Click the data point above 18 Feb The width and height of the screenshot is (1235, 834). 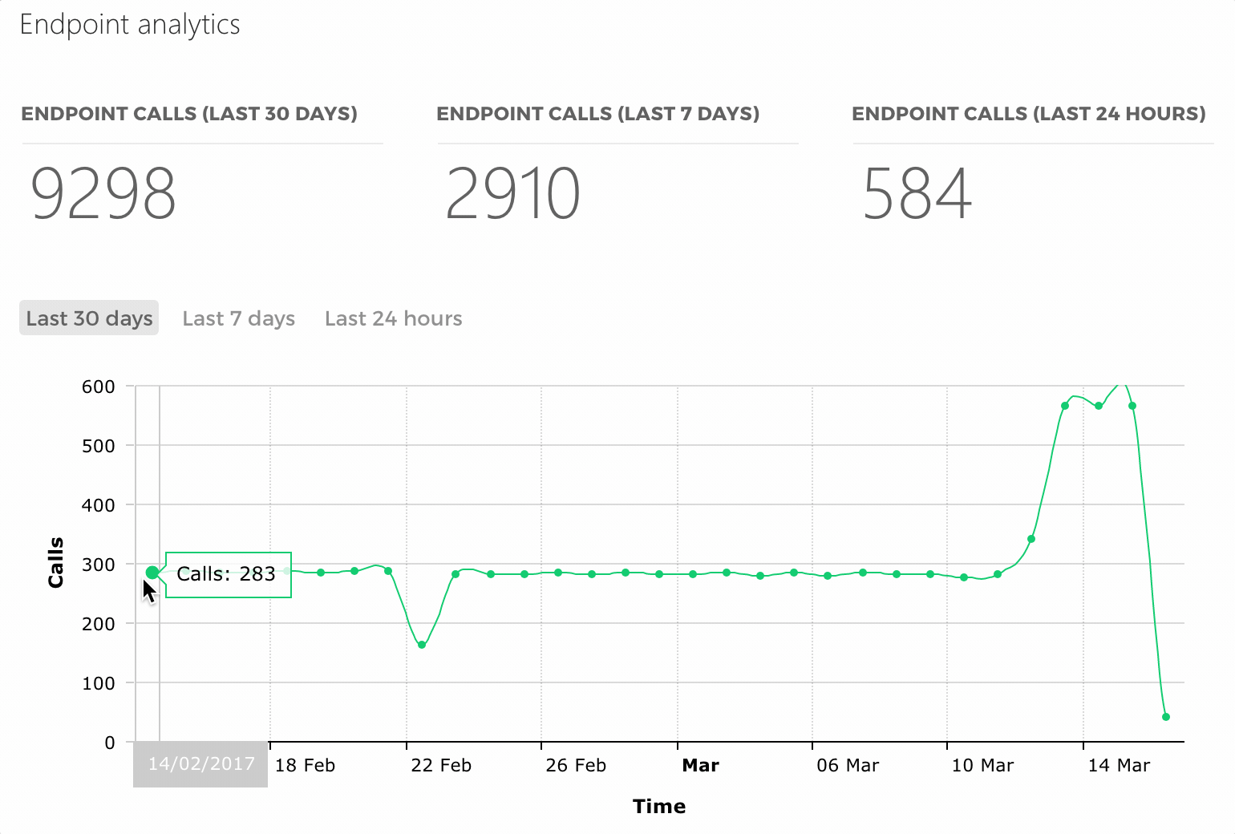point(320,572)
